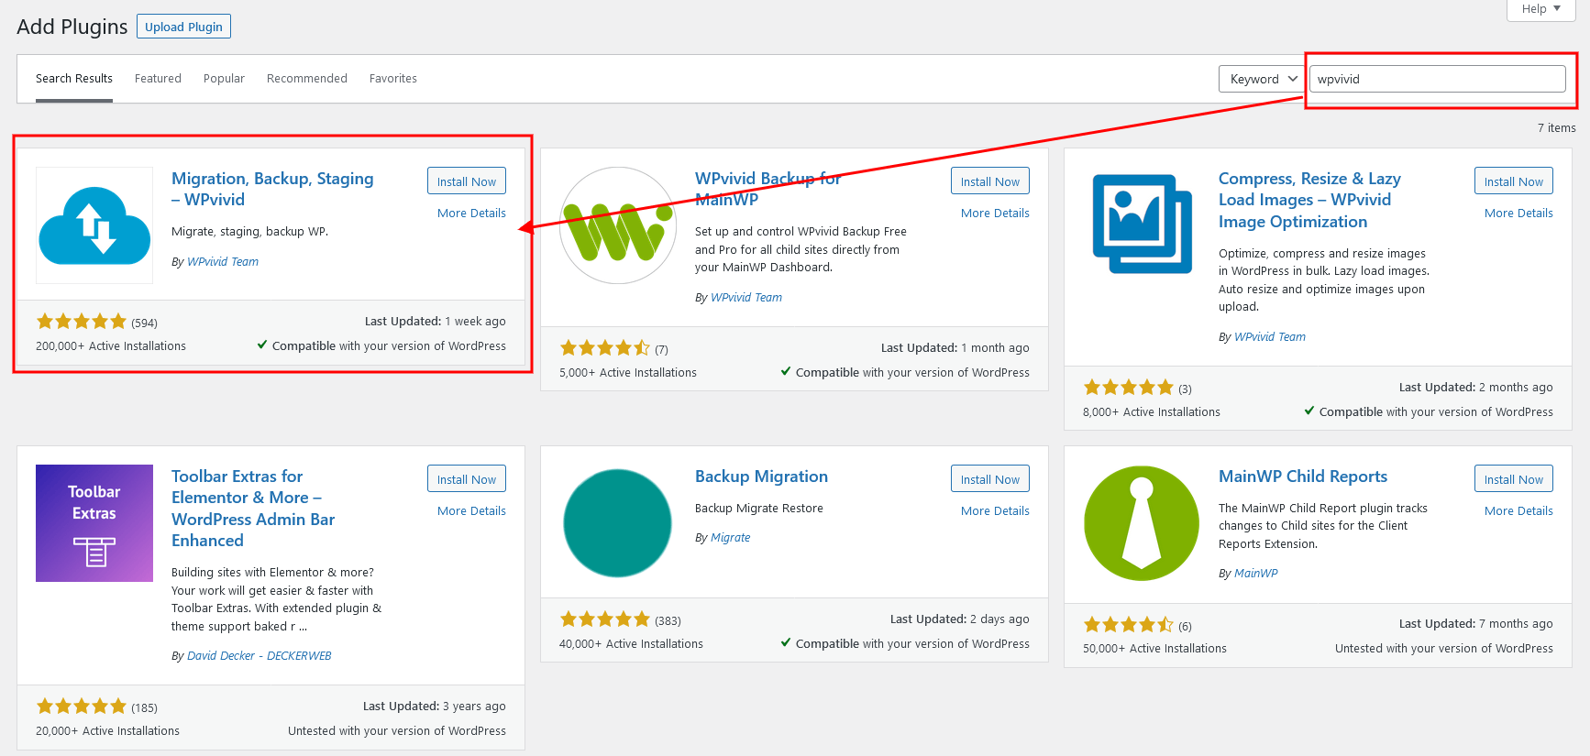Switch to the Favorites tab
The image size is (1590, 756).
pyautogui.click(x=393, y=79)
